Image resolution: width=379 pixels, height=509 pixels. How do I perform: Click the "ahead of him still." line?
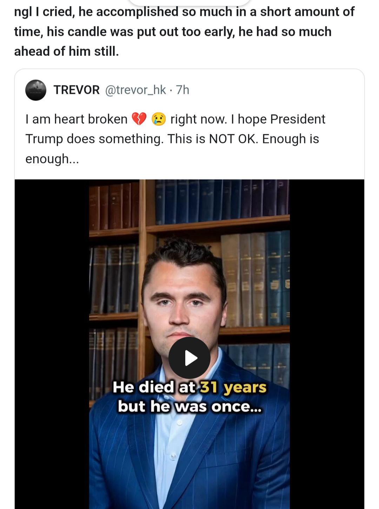click(x=67, y=51)
